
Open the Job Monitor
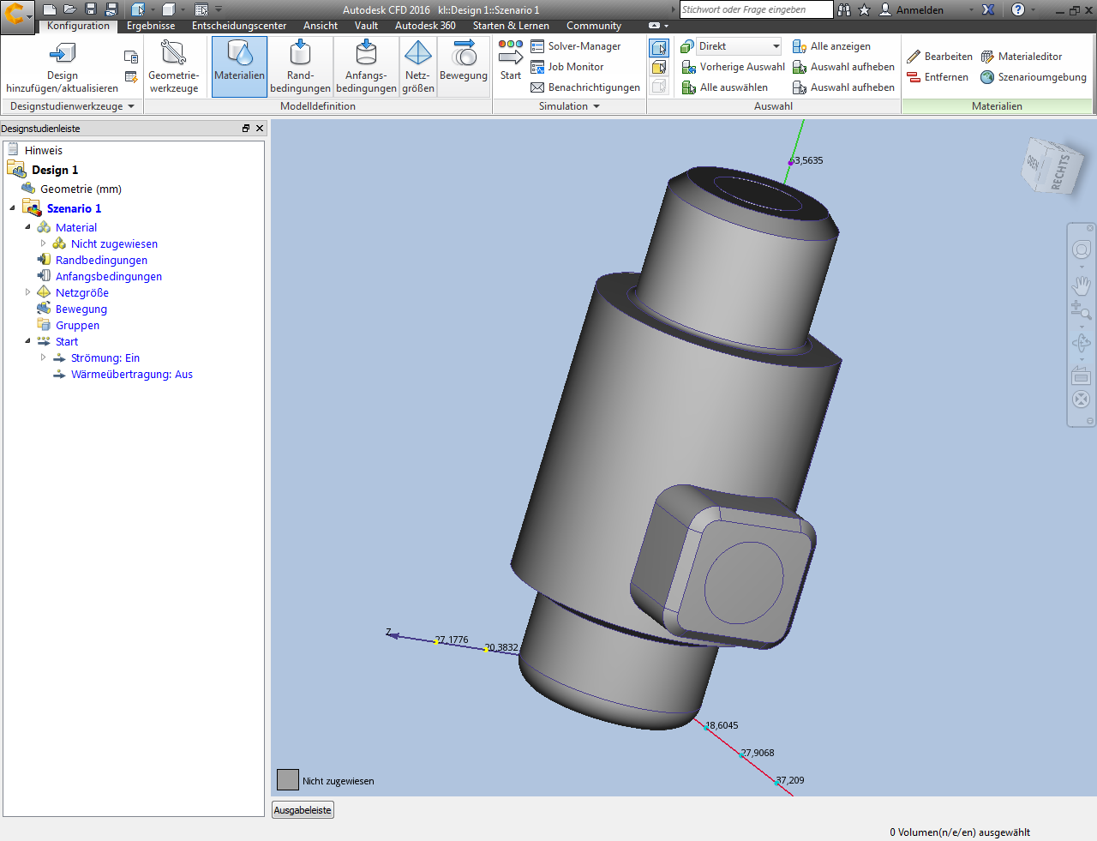pos(566,67)
